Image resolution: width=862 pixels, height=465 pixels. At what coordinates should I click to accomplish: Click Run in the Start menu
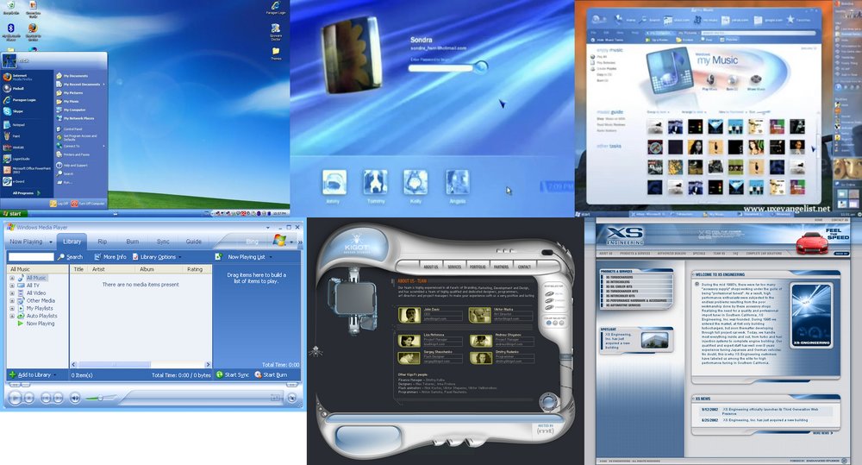coord(64,182)
